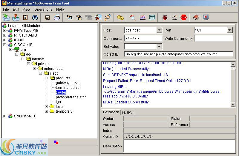
Task: Select gateway-server in the MIB tree
Action: 68,83
